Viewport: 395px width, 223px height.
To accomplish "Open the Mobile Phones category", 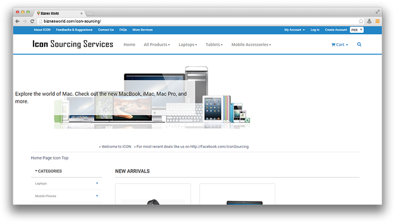I will pyautogui.click(x=46, y=196).
